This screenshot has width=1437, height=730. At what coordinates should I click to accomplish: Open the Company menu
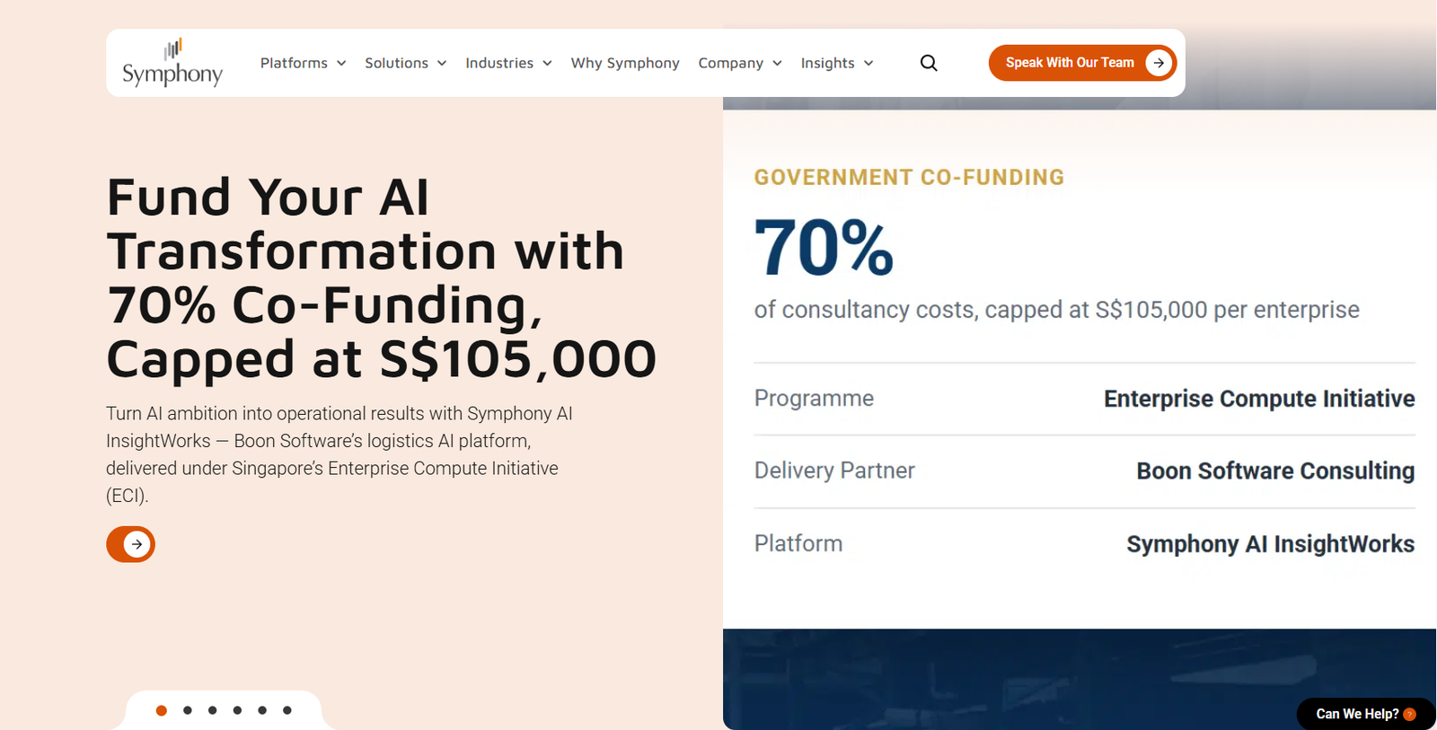coord(740,63)
